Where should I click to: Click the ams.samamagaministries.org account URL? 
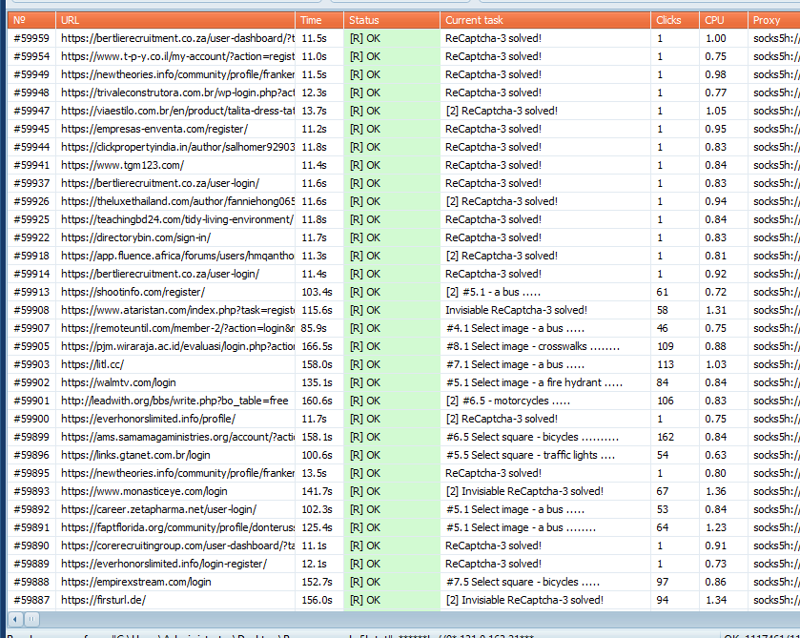[177, 437]
